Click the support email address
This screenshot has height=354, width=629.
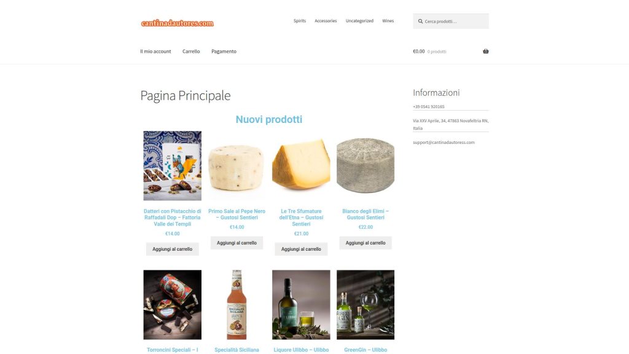(x=443, y=143)
